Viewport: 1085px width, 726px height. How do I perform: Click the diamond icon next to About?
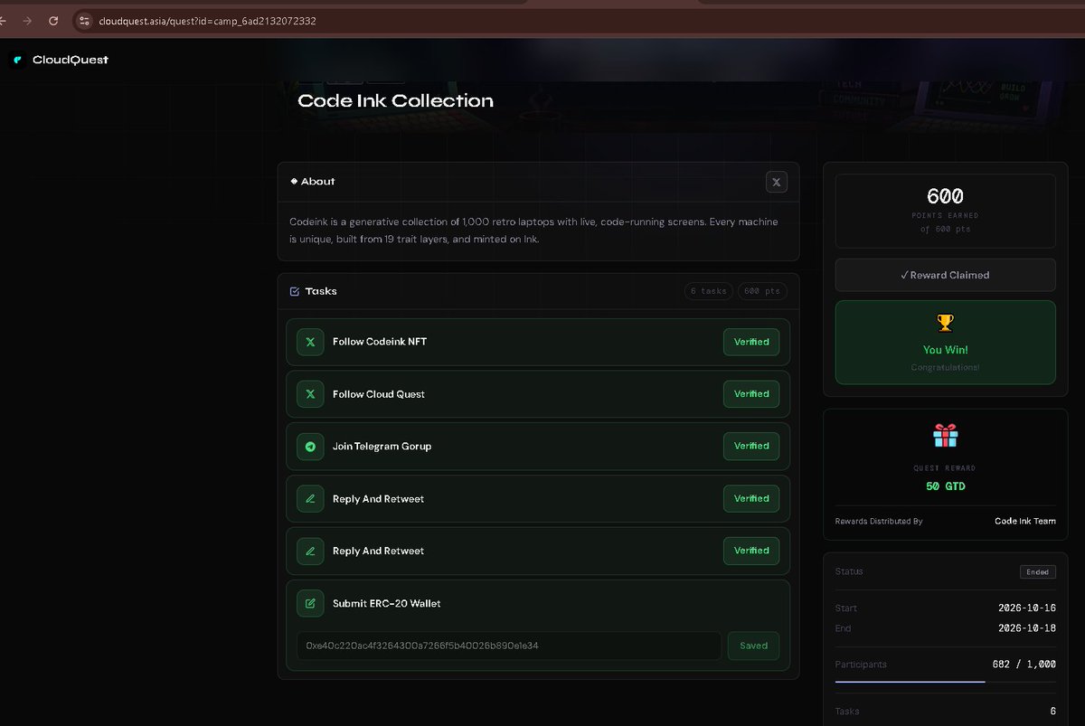(x=294, y=181)
